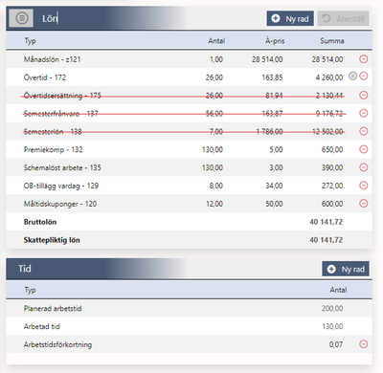
Task: Click the Bruttolön label
Action: coord(40,222)
